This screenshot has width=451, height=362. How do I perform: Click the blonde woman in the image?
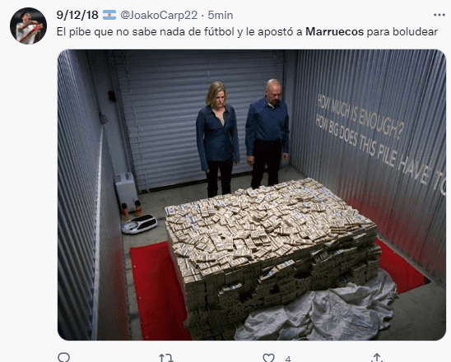pyautogui.click(x=218, y=139)
